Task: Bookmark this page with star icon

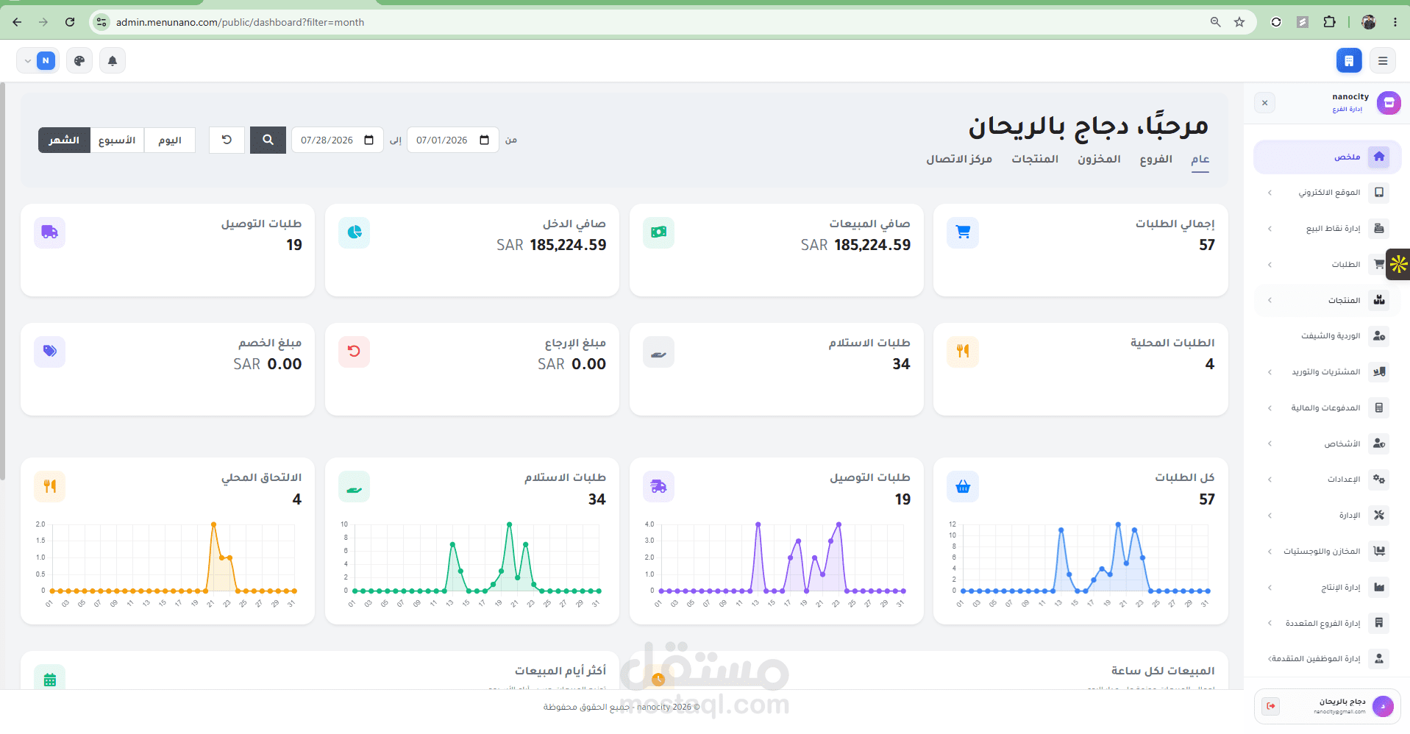Action: 1239,22
